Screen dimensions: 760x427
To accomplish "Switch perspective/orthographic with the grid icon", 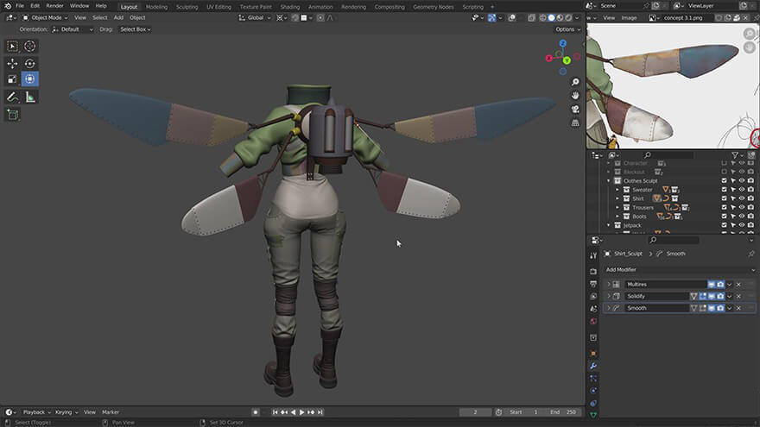I will (x=575, y=122).
